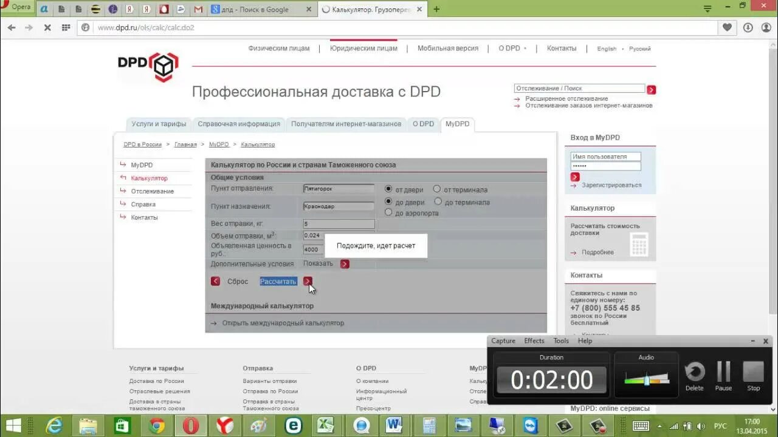The image size is (778, 437).
Task: Pause the screen recording
Action: click(x=723, y=376)
